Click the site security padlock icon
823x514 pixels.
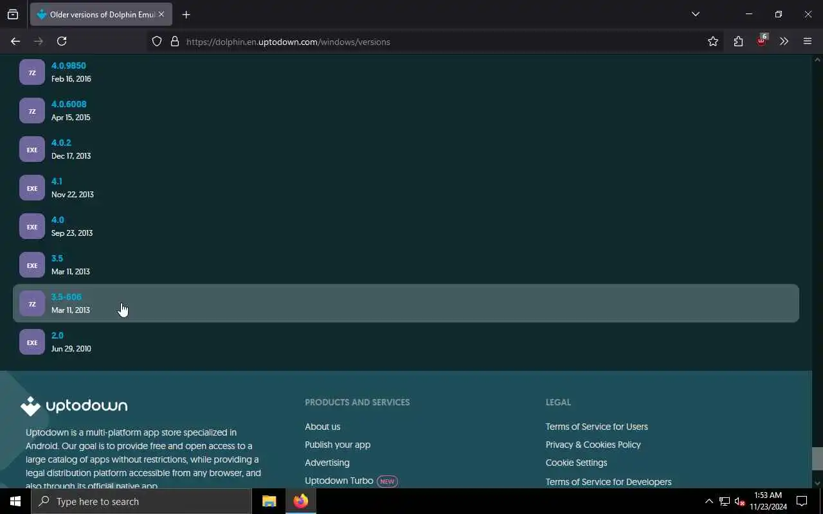[x=174, y=42]
